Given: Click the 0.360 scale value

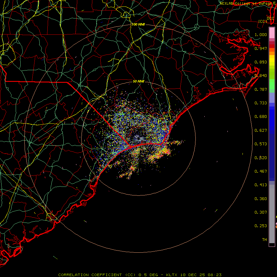Looking at the screenshot, I should 261,199.
